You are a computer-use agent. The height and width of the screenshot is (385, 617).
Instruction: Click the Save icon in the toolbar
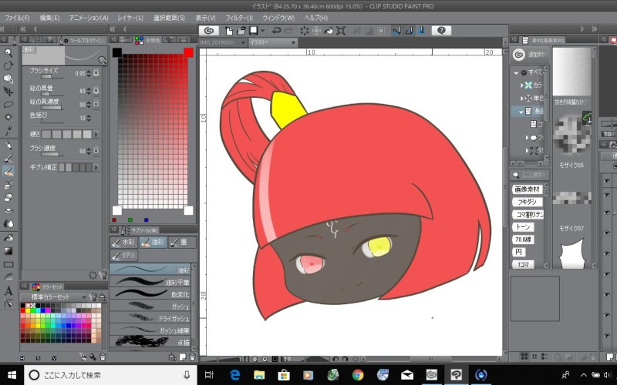252,31
